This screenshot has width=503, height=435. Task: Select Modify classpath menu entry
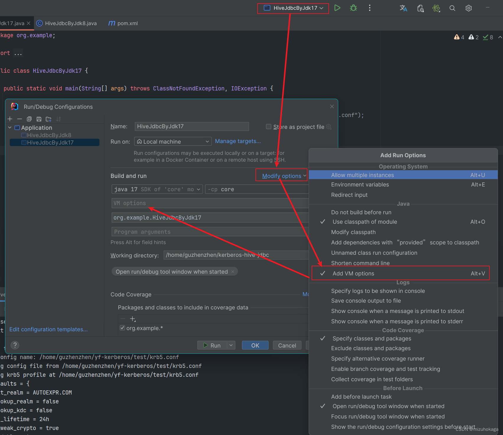point(403,232)
